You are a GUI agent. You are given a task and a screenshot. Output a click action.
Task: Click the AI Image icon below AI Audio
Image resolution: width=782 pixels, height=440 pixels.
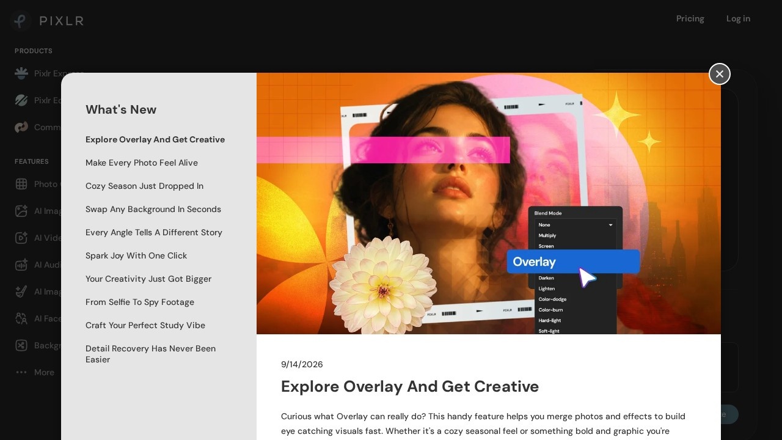(21, 291)
